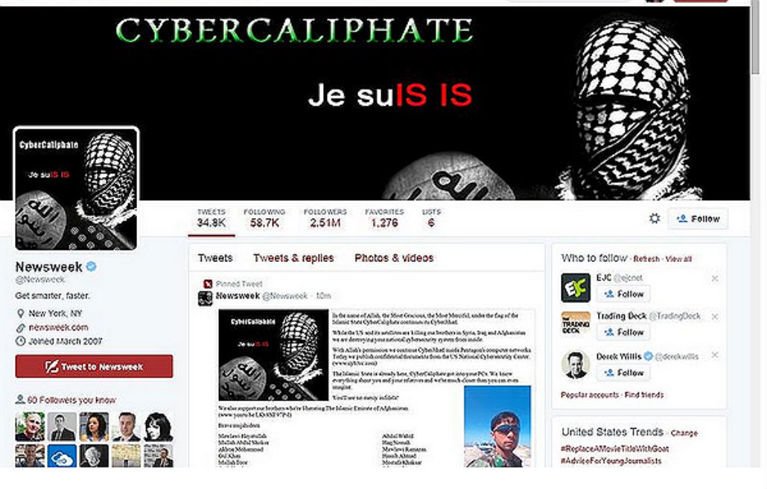Dismiss the Trading Deck suggestion
This screenshot has width=767, height=489.
pos(715,316)
